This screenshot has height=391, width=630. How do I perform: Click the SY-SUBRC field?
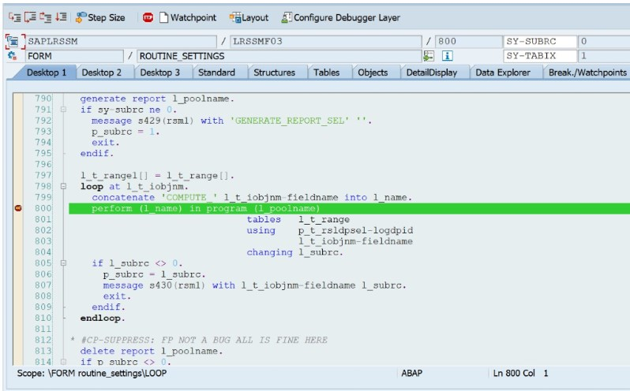click(540, 41)
